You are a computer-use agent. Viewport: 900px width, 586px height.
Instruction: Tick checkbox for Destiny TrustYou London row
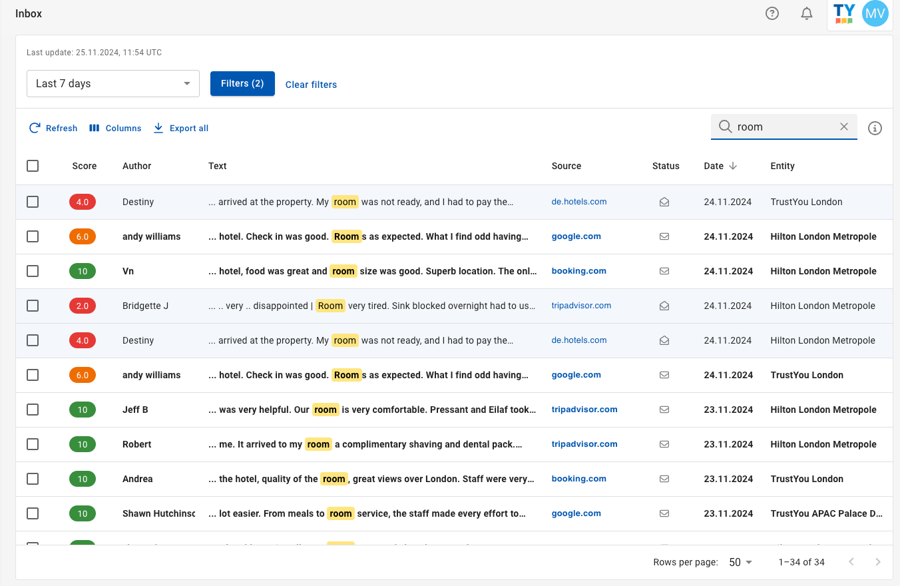(33, 202)
